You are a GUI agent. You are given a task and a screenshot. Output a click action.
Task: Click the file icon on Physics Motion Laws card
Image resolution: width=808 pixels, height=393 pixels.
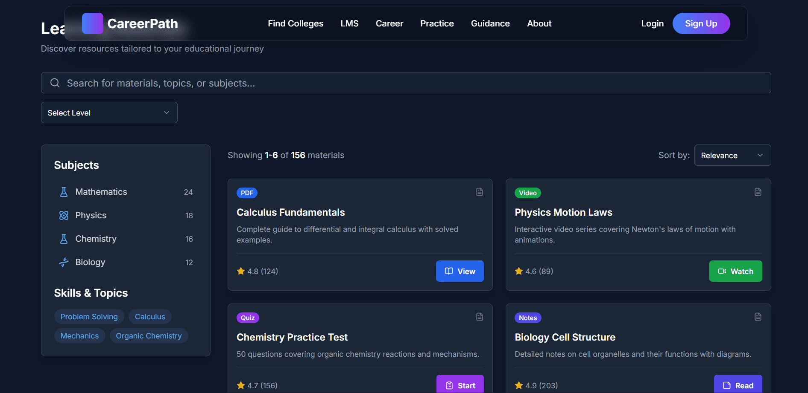(758, 192)
